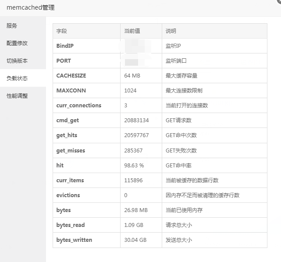Select the curr_items field name
281x262 pixels.
click(70, 181)
